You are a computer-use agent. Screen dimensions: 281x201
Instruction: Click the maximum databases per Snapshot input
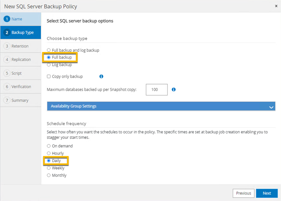pyautogui.click(x=157, y=90)
